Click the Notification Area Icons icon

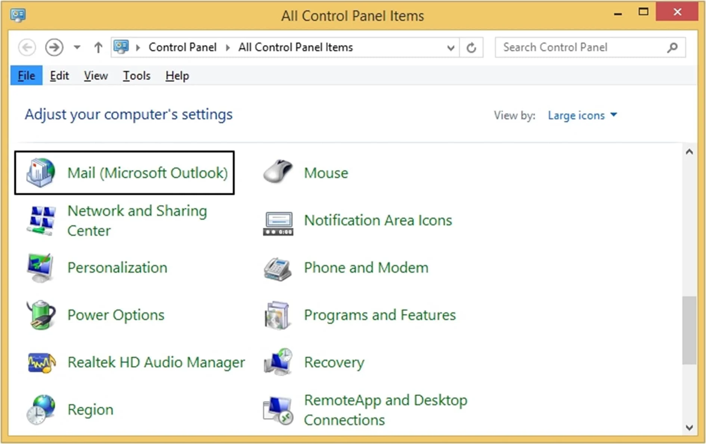tap(278, 223)
